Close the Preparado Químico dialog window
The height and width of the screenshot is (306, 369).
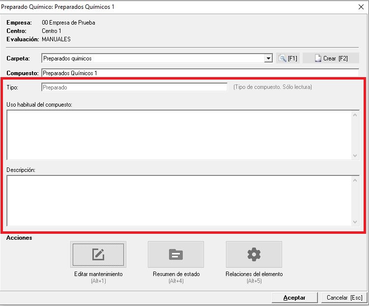361,7
